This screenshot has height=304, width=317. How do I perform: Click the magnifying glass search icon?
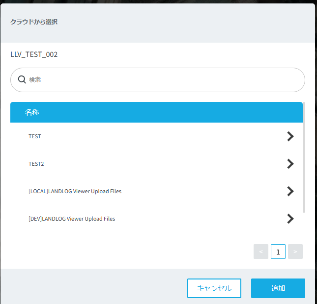tap(22, 79)
